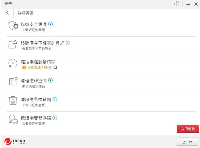Click the disk grid icon for 清理磁碟空間
The image size is (200, 148).
(13, 82)
